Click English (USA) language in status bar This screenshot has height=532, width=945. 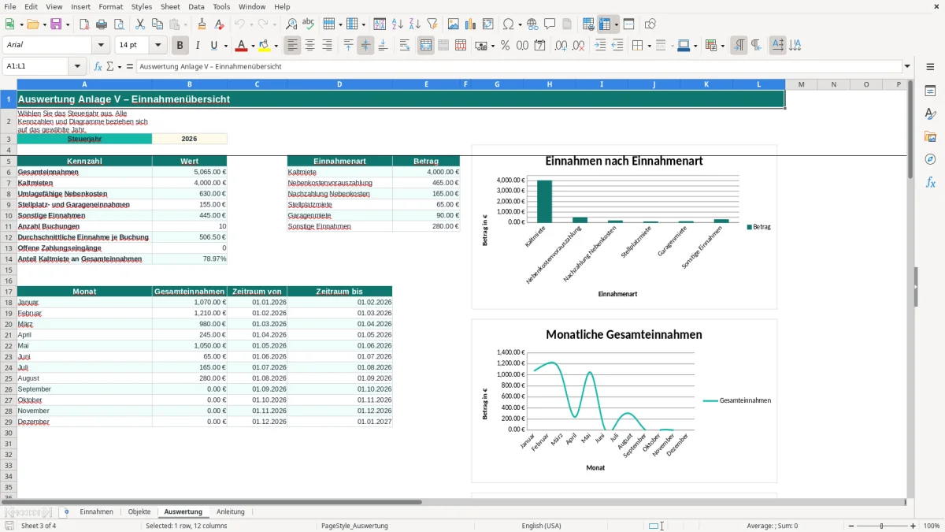click(x=541, y=526)
